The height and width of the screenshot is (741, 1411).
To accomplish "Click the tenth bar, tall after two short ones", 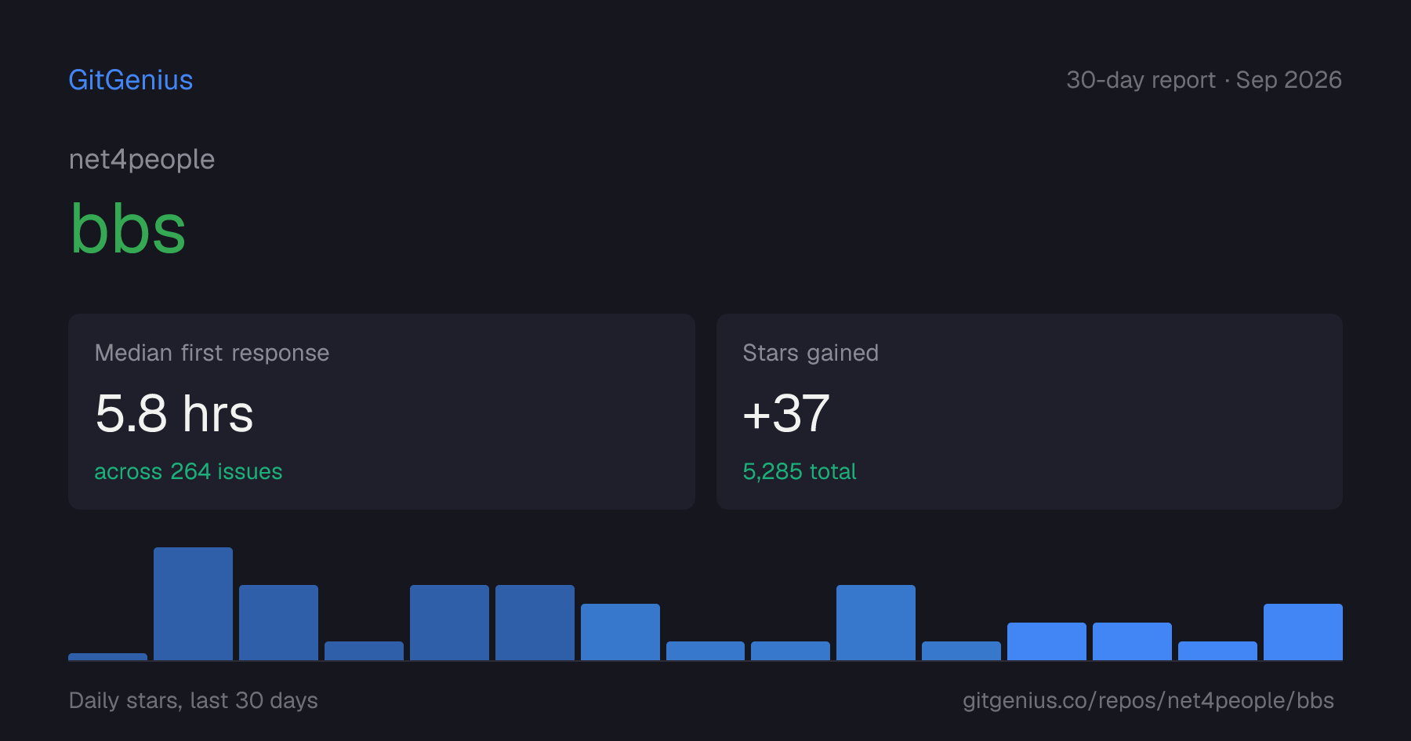I will click(876, 623).
